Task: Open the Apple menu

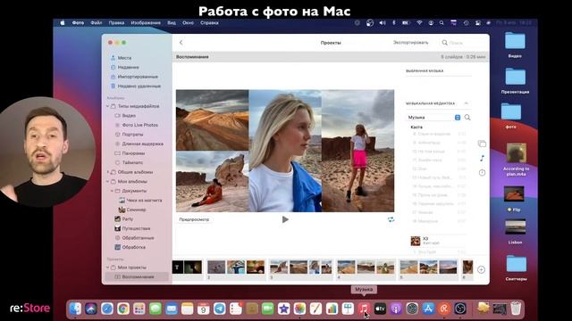Action: point(63,22)
